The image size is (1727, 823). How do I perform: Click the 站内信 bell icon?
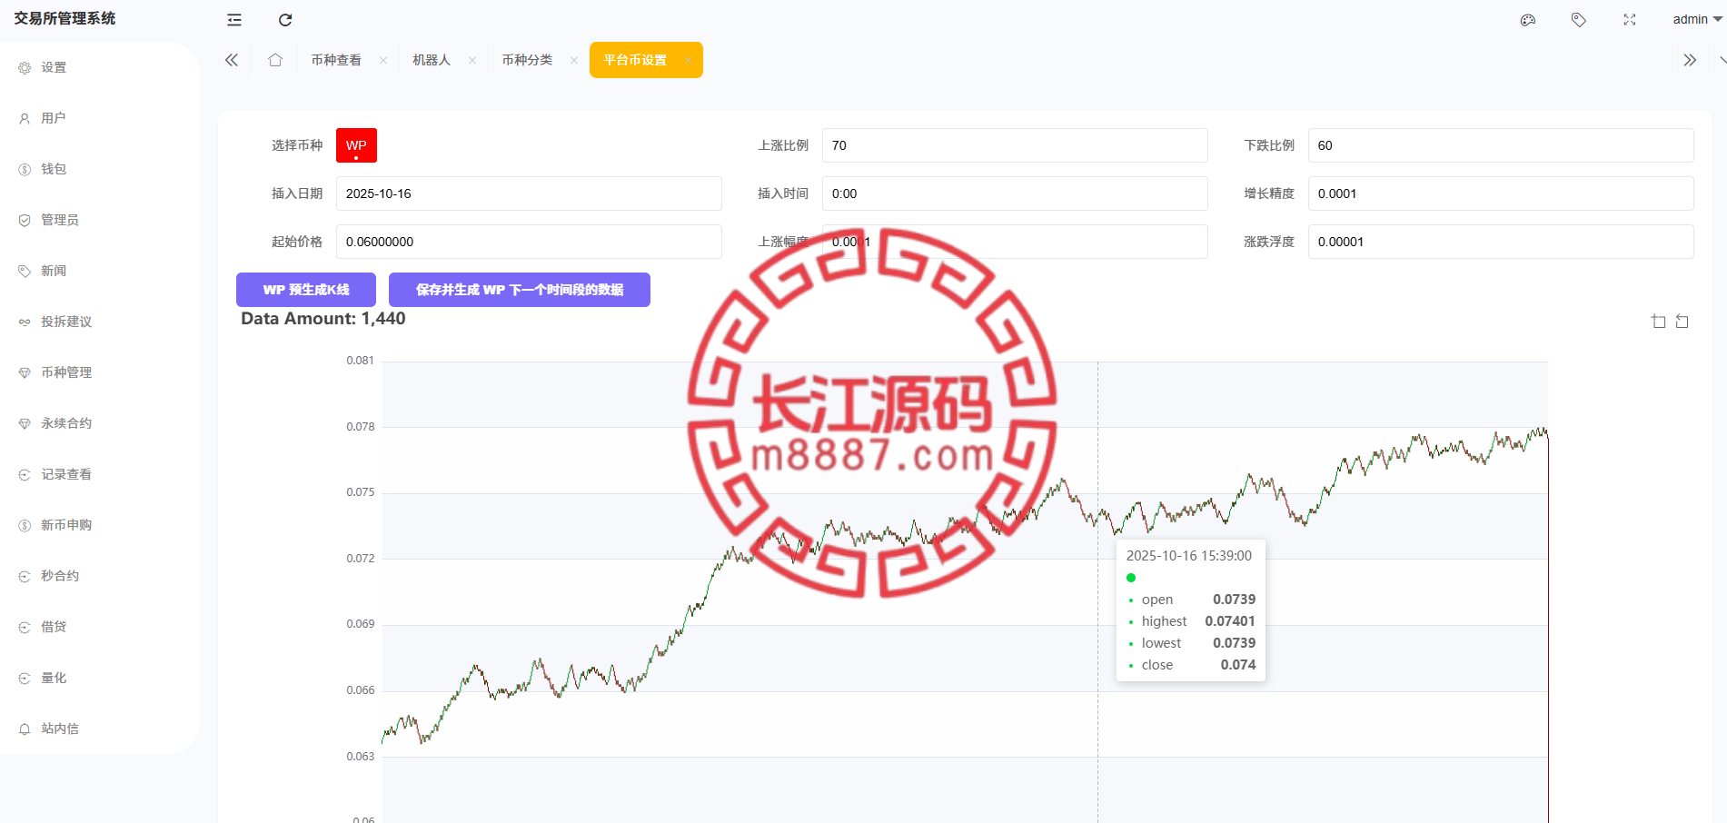25,729
